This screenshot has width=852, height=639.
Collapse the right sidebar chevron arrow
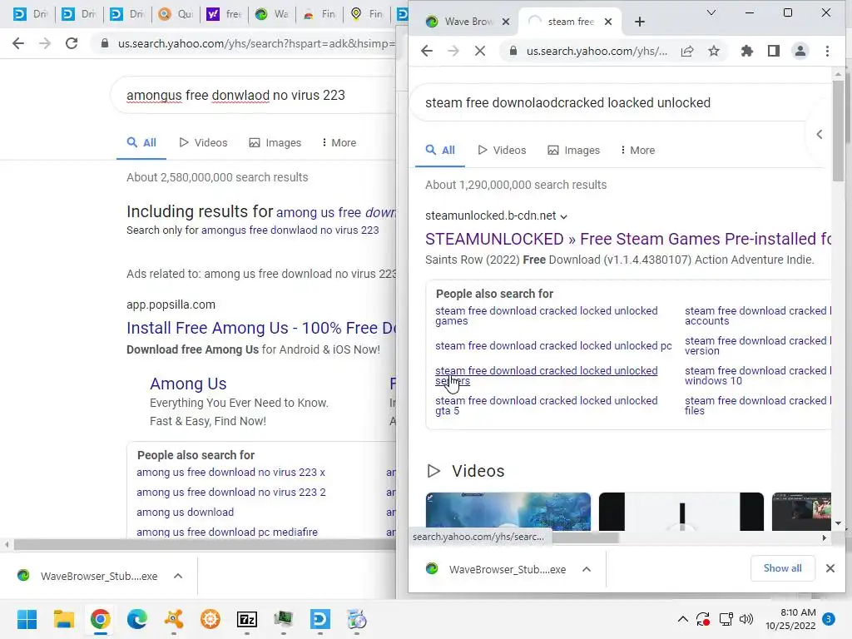(820, 134)
